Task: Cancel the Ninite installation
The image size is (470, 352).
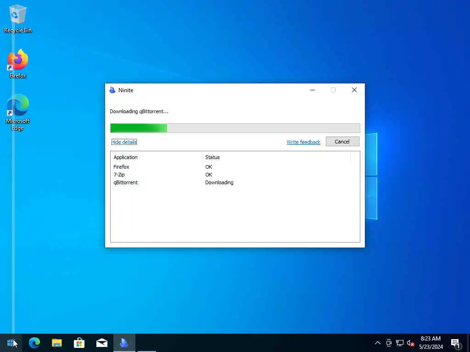Action: [x=342, y=142]
